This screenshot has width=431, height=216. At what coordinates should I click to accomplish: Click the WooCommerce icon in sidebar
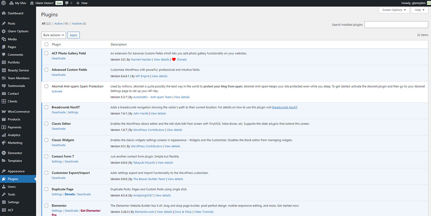coord(4,112)
